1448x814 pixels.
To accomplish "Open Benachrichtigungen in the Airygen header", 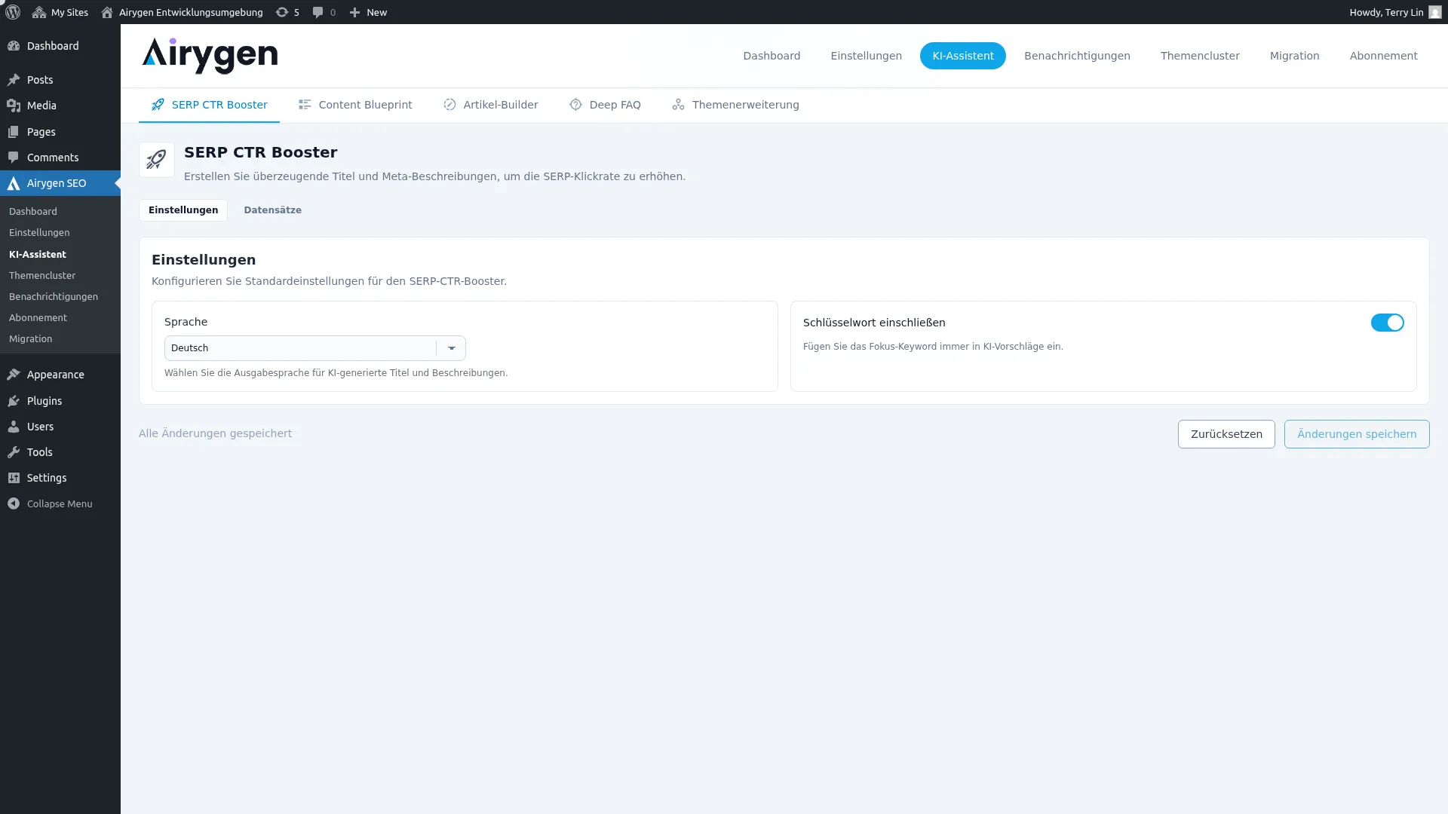I will [x=1077, y=56].
